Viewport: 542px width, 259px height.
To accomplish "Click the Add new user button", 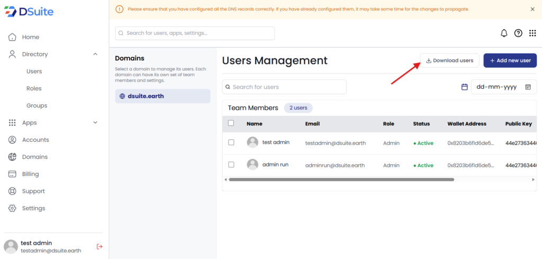I will pos(510,60).
